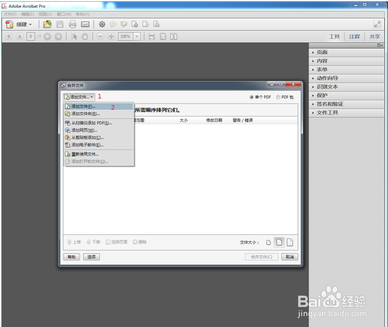Open the 添加文件 dropdown button
This screenshot has width=388, height=327.
tap(79, 97)
